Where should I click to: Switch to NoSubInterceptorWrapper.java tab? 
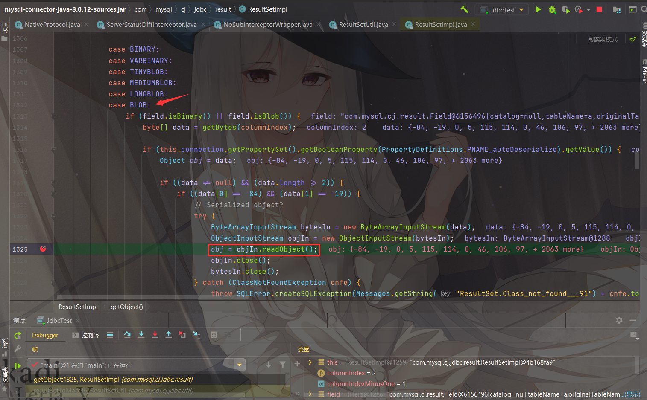pos(268,25)
